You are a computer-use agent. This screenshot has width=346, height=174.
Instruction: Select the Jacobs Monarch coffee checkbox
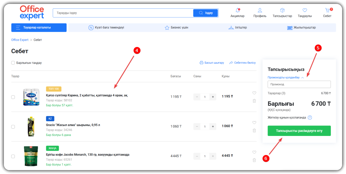[13, 156]
